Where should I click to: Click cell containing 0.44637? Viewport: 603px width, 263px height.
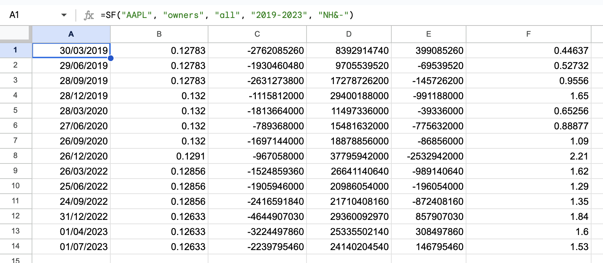(x=529, y=50)
